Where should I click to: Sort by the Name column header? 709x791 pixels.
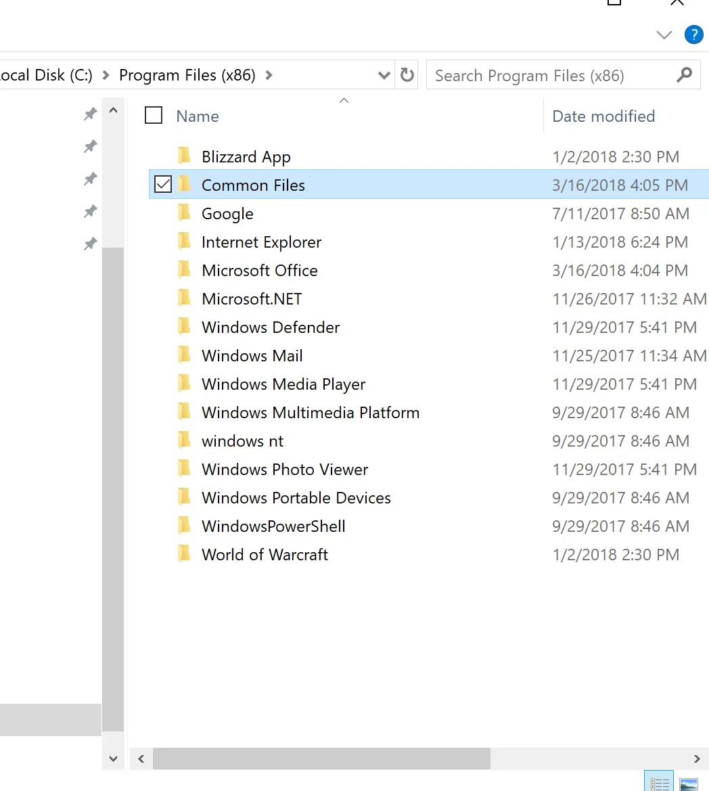pyautogui.click(x=197, y=116)
